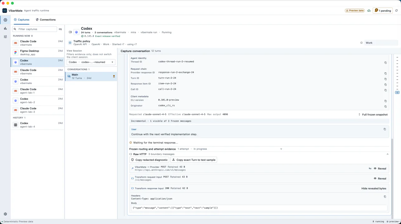Select Claude Code agent-lab-3 capture
401x224 pixels.
38,110
